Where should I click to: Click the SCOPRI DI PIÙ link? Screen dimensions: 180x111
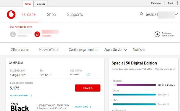click(x=82, y=107)
